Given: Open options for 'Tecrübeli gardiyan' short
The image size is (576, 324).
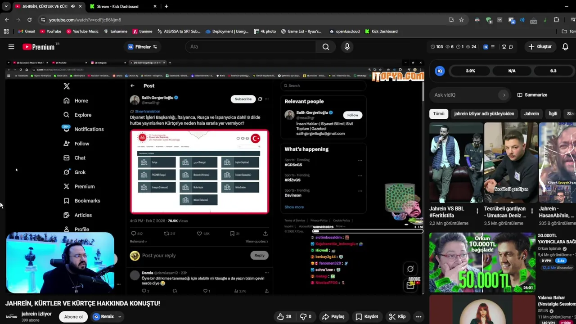Looking at the screenshot, I should (x=532, y=211).
